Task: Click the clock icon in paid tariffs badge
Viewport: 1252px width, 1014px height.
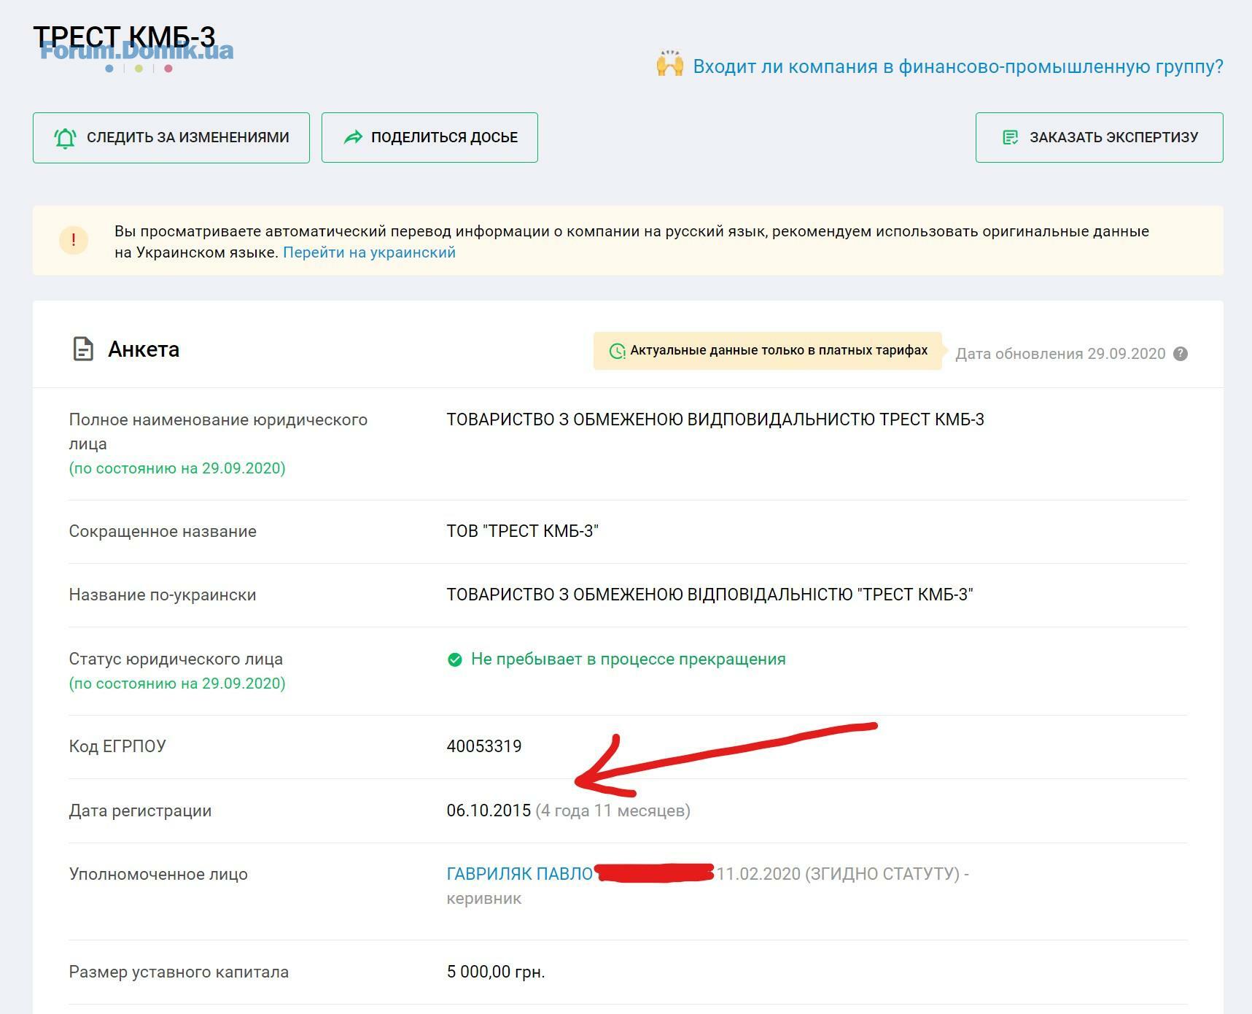Action: click(617, 351)
